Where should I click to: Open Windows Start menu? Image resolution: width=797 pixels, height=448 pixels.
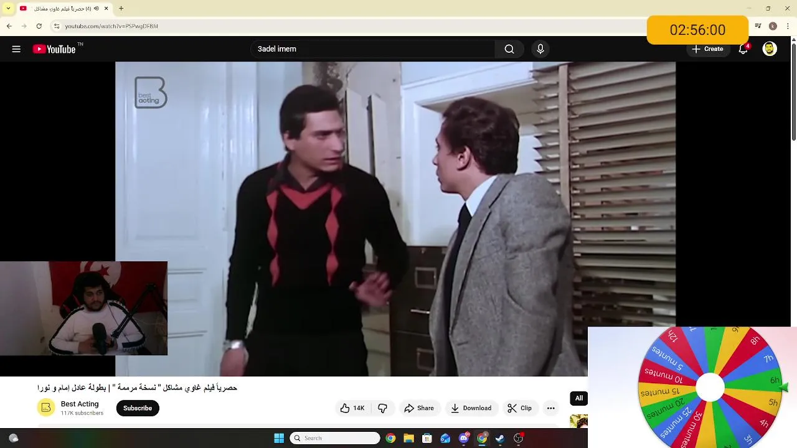(x=279, y=438)
